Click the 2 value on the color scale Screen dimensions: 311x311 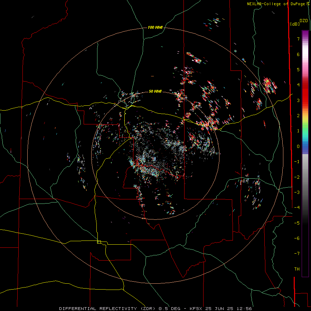point(298,116)
